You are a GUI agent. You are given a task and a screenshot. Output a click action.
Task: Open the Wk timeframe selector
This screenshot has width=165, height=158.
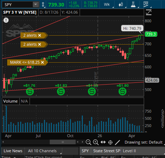tap(107, 5)
